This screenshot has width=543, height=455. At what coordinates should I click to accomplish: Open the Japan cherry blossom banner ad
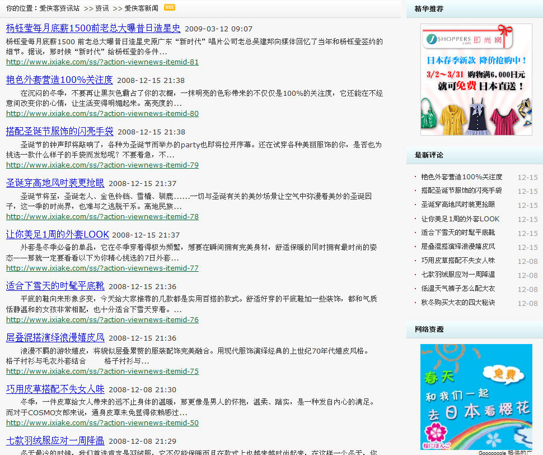pyautogui.click(x=476, y=396)
